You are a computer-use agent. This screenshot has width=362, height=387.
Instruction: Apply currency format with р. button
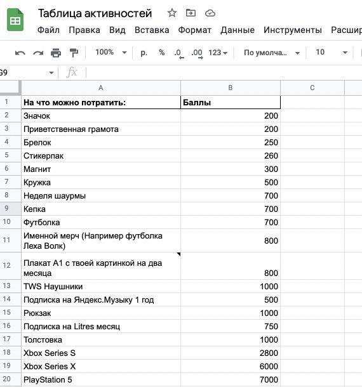click(x=144, y=53)
